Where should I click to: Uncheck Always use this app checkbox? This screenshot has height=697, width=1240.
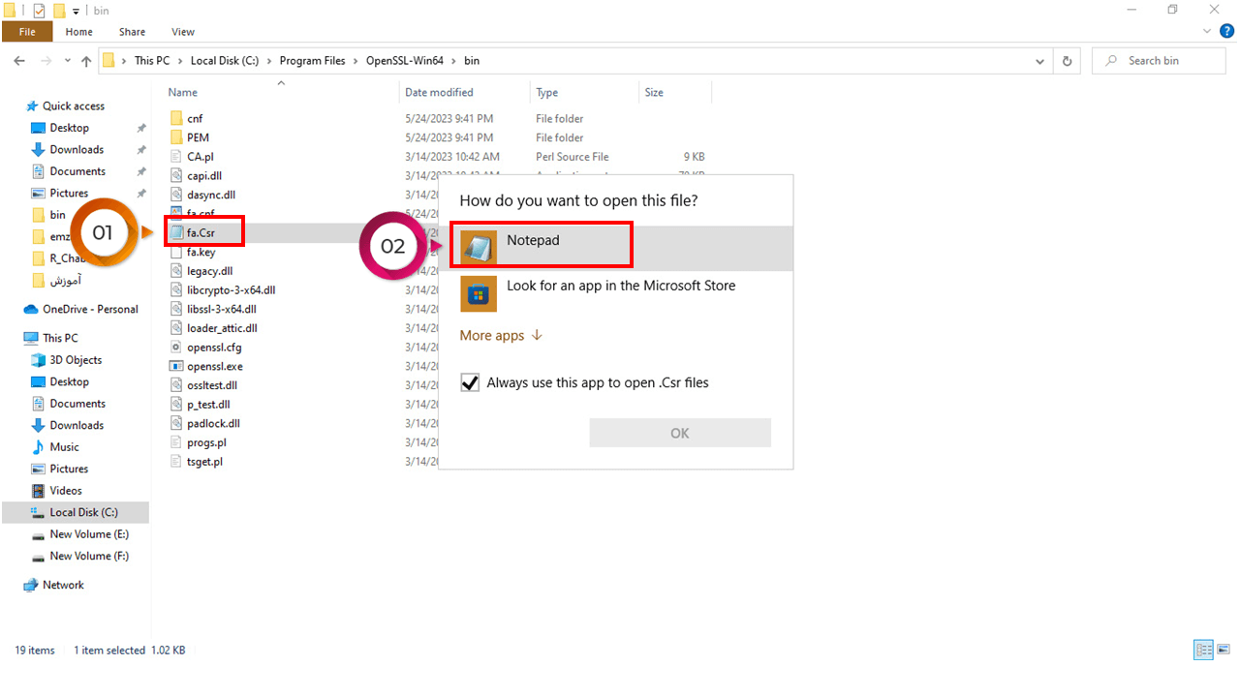pyautogui.click(x=470, y=383)
